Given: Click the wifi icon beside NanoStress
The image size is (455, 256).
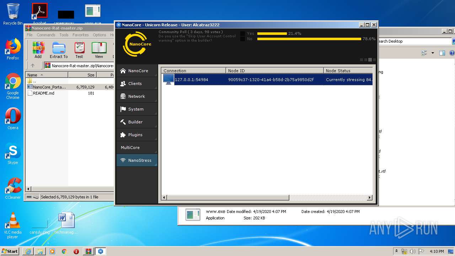Looking at the screenshot, I should [123, 160].
